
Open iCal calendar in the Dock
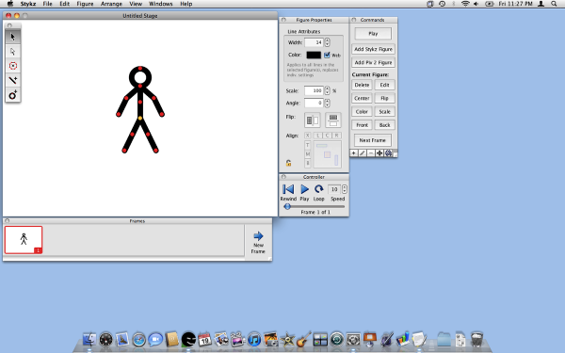[x=204, y=340]
